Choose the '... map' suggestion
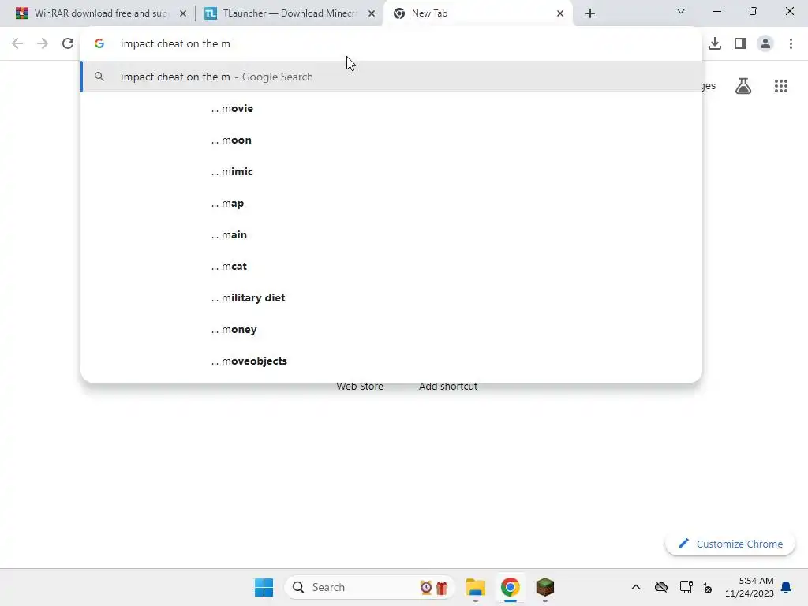The height and width of the screenshot is (606, 808). [x=391, y=204]
